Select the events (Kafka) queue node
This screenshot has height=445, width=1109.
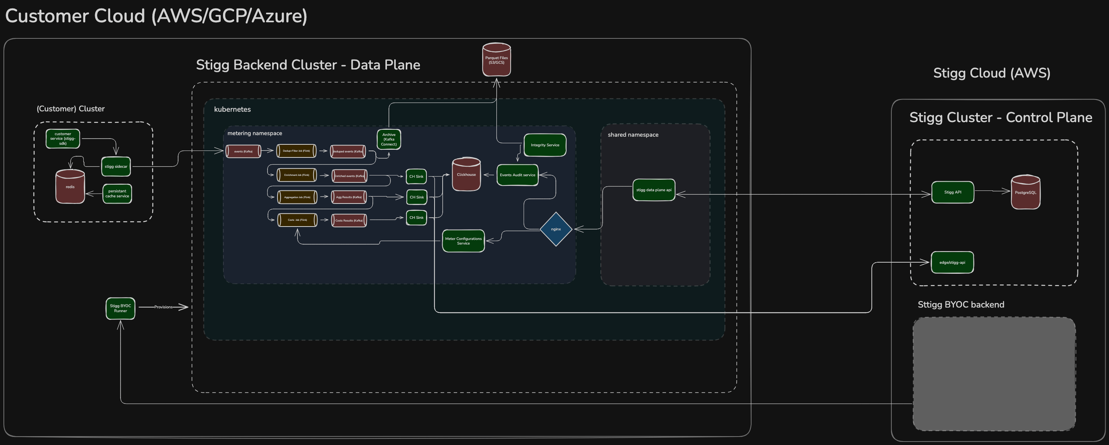(243, 151)
